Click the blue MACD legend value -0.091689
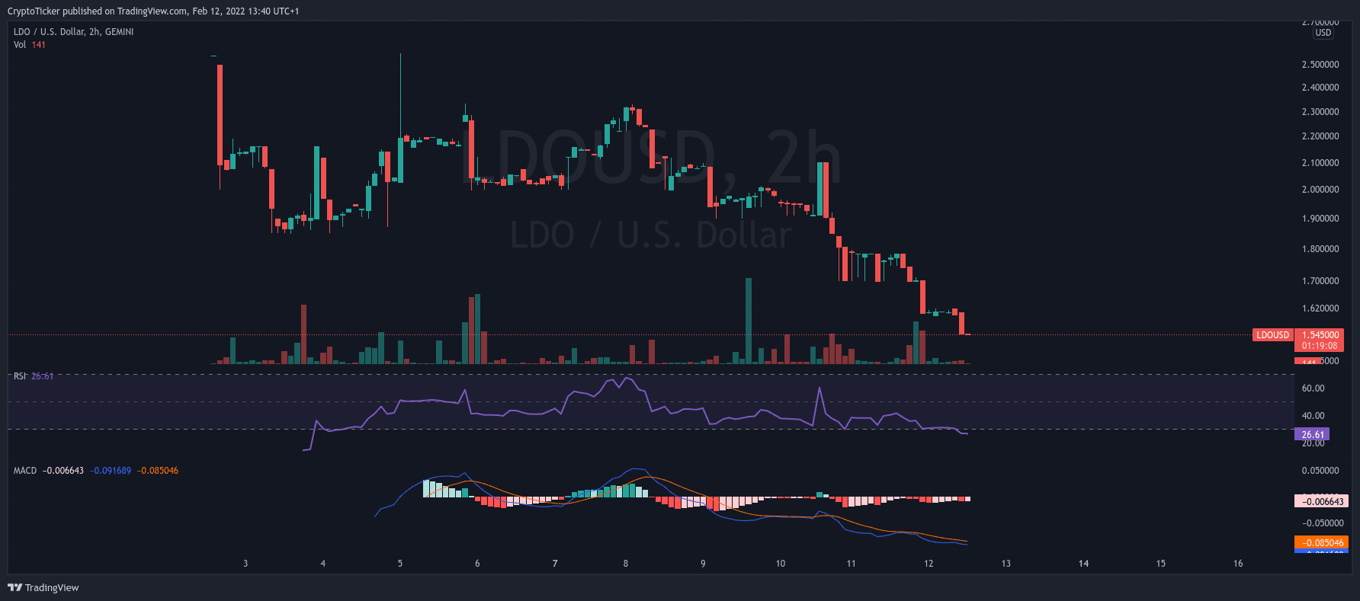The image size is (1360, 601). 110,471
